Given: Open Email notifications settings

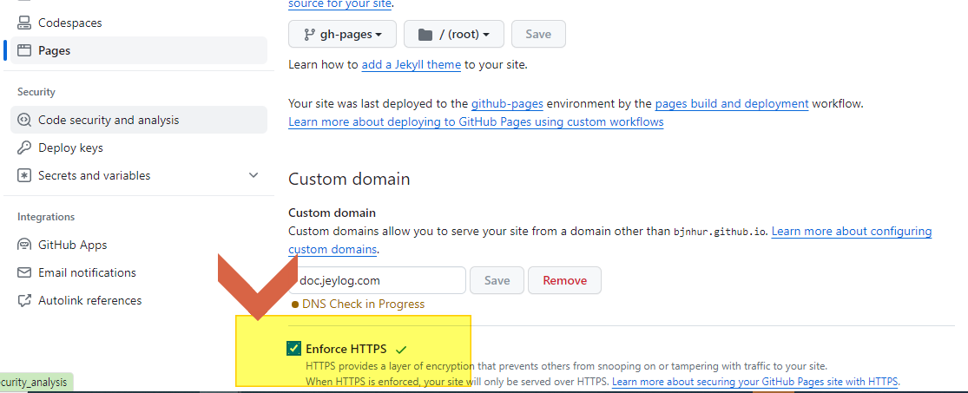Looking at the screenshot, I should [139, 272].
